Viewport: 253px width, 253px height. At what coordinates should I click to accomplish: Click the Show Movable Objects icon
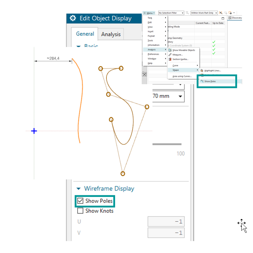(x=170, y=50)
